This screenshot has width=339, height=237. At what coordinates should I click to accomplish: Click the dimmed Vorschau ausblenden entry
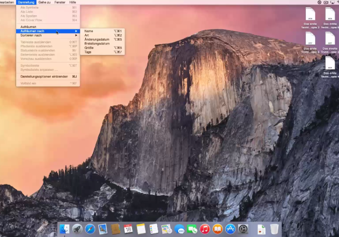(x=48, y=59)
